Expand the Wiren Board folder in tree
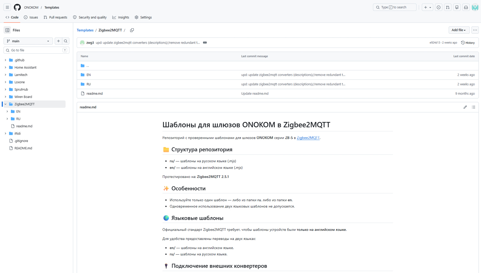The height and width of the screenshot is (273, 481). [5, 97]
